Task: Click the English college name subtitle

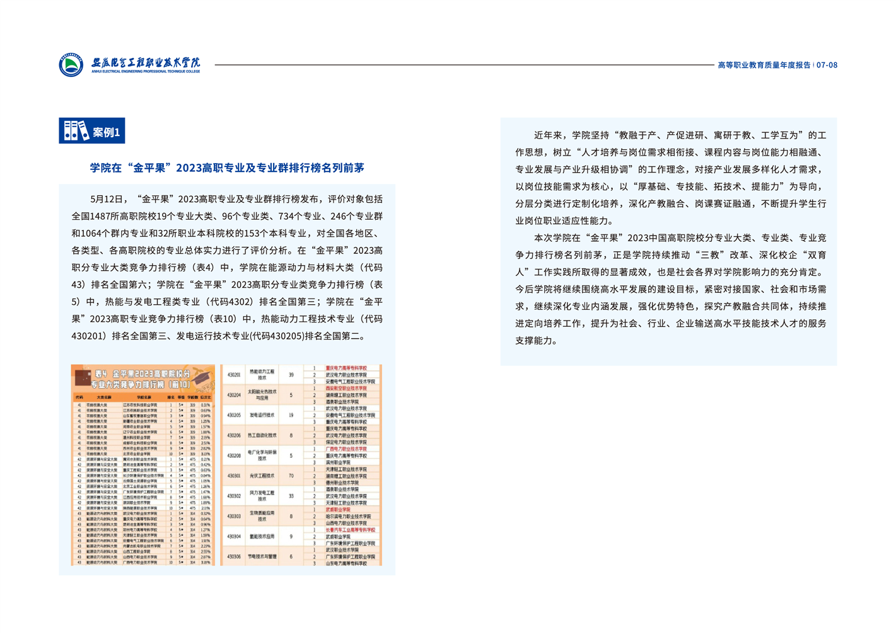Action: 146,71
